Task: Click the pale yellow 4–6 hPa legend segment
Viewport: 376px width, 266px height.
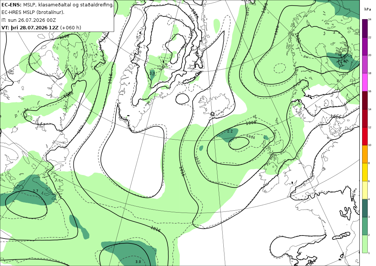Action: (x=365, y=190)
